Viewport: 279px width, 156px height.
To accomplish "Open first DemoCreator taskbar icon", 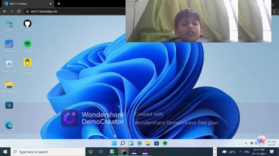I will 134,152.
